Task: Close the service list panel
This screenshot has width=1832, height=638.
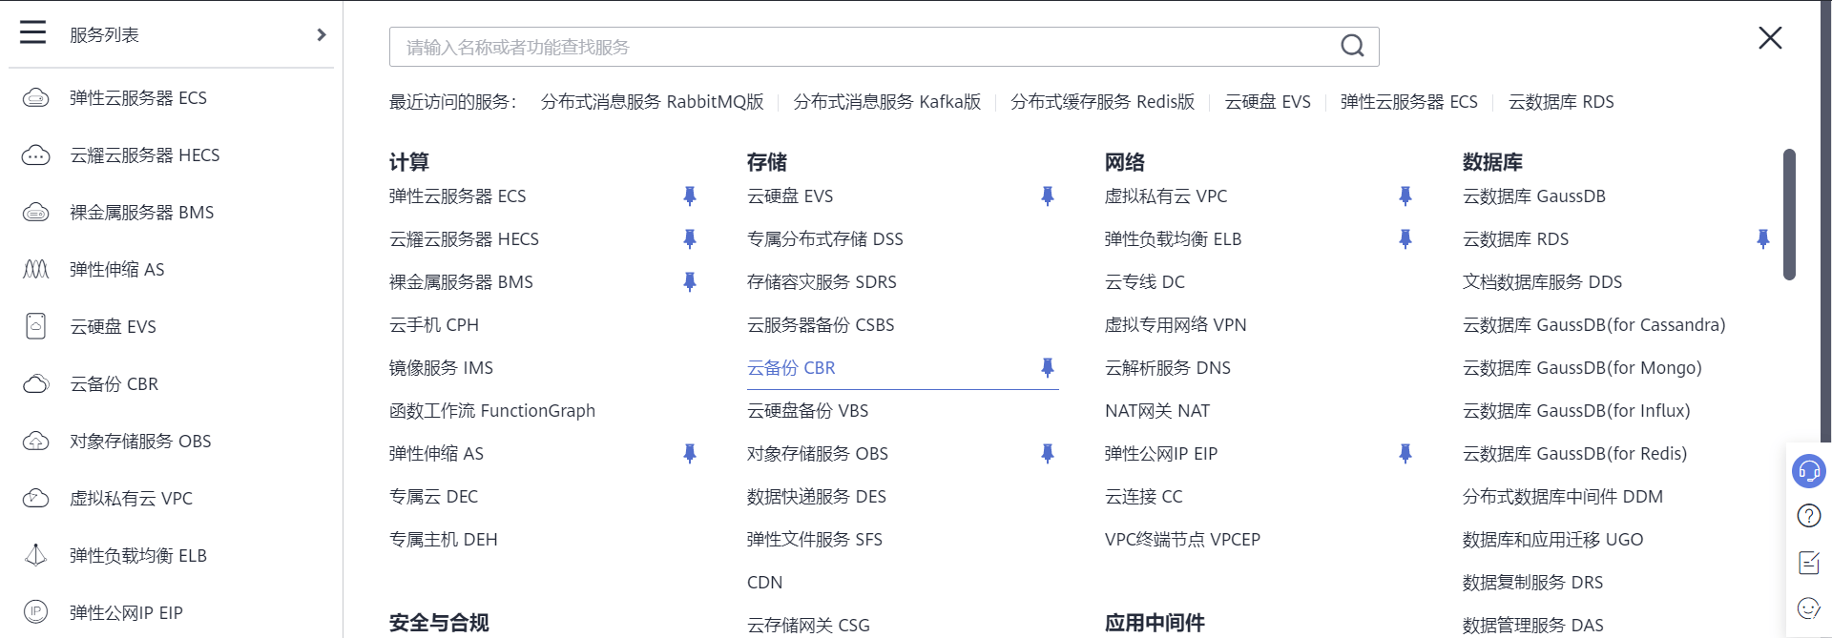Action: 1770,37
